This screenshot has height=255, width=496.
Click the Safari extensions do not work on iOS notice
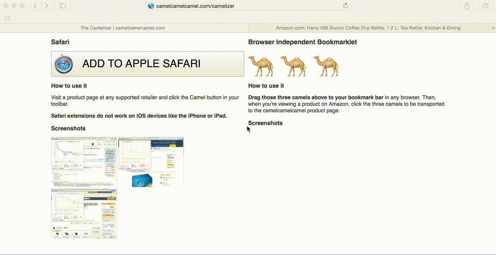click(x=139, y=116)
